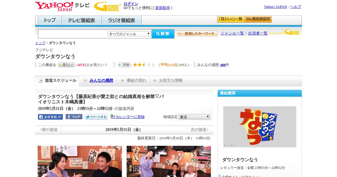The image size is (337, 177).
Task: Click the 平均2.63点 rating text
Action: (x=169, y=65)
